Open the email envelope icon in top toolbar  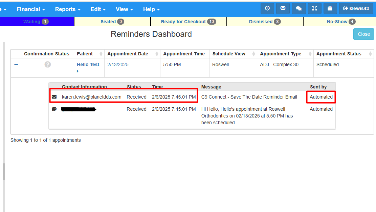pyautogui.click(x=283, y=8)
